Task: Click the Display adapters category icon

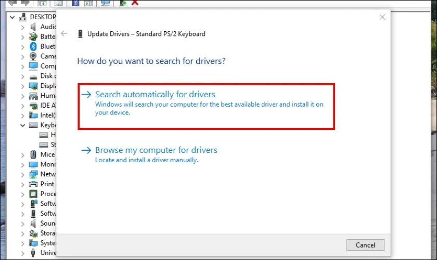Action: [x=33, y=86]
